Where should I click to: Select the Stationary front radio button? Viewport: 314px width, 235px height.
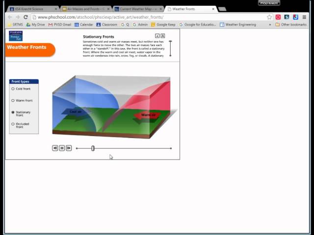click(x=13, y=112)
